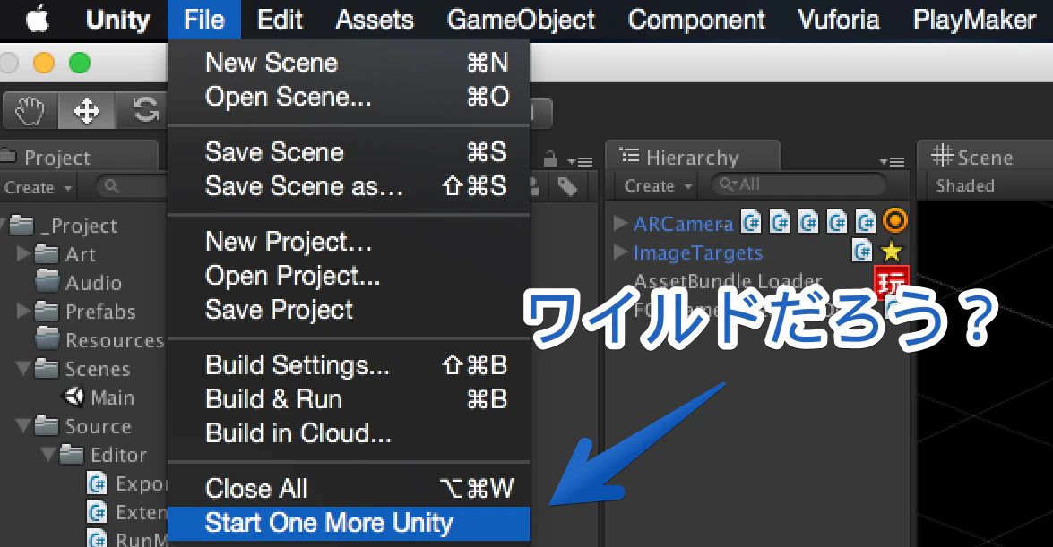Choose Open Scene... menu entry
This screenshot has height=547, width=1053.
[349, 97]
